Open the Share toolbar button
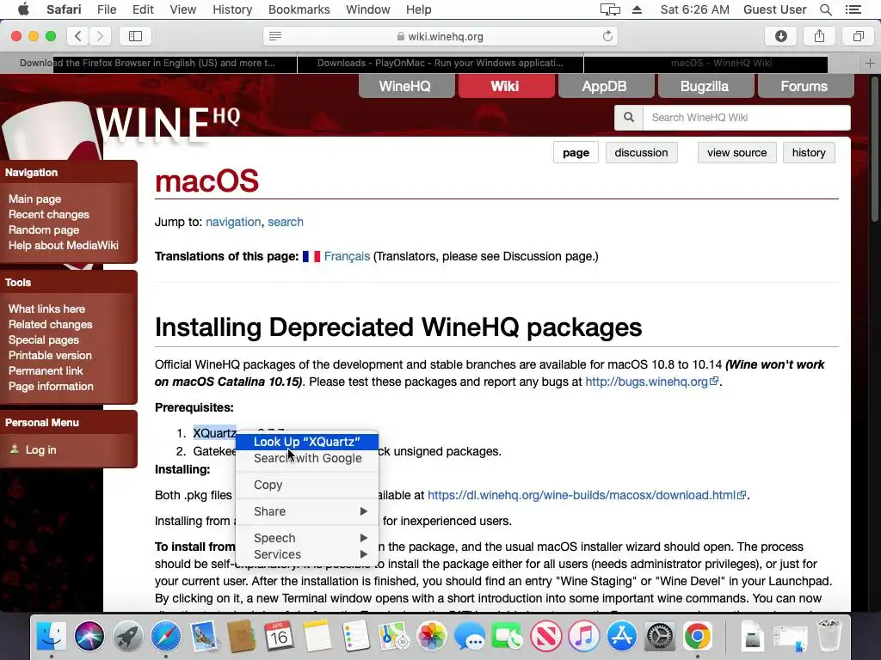 tap(820, 36)
